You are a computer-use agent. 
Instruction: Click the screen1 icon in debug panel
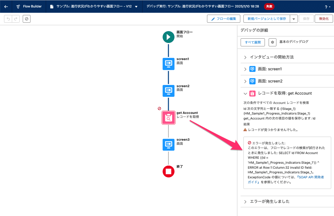coord(252,69)
